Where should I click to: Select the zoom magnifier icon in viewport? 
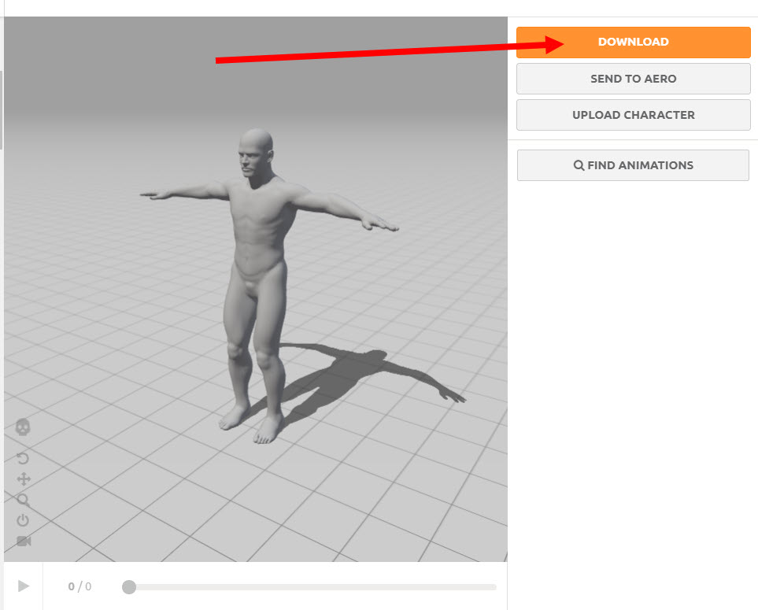click(23, 500)
